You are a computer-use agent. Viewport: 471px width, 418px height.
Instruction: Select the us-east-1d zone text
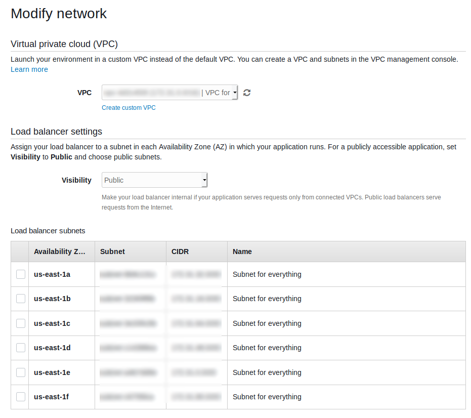pos(52,348)
